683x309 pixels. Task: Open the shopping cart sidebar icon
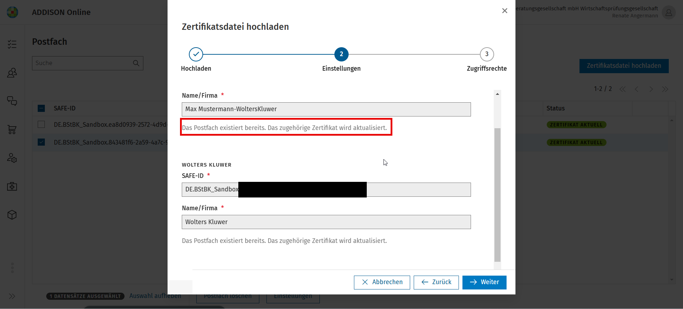12,130
